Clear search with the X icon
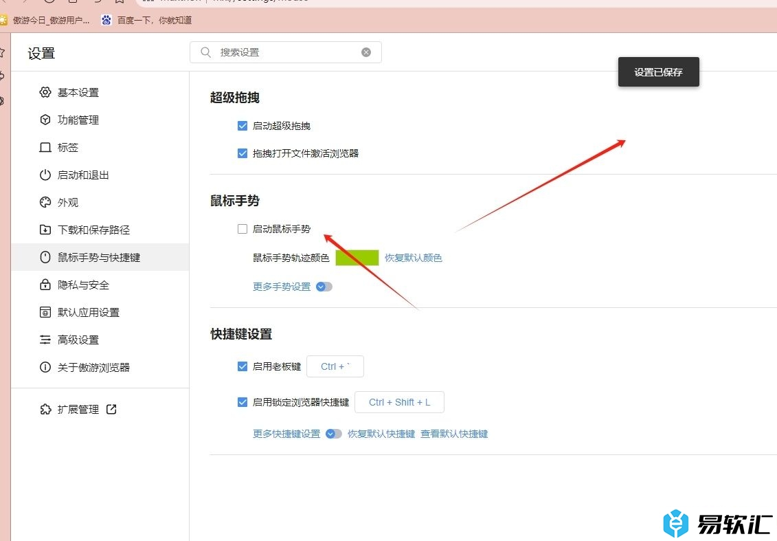 (366, 52)
